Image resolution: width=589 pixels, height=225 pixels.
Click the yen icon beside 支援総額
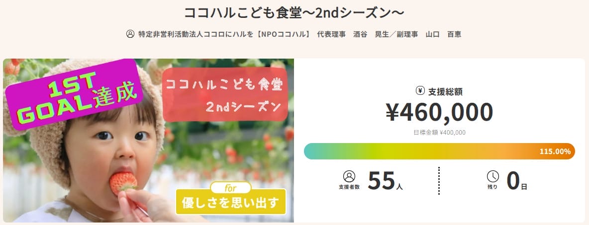(420, 90)
